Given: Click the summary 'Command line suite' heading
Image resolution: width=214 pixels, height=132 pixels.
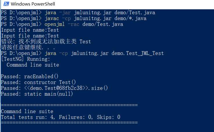Looking at the screenshot, I should pos(27,111).
